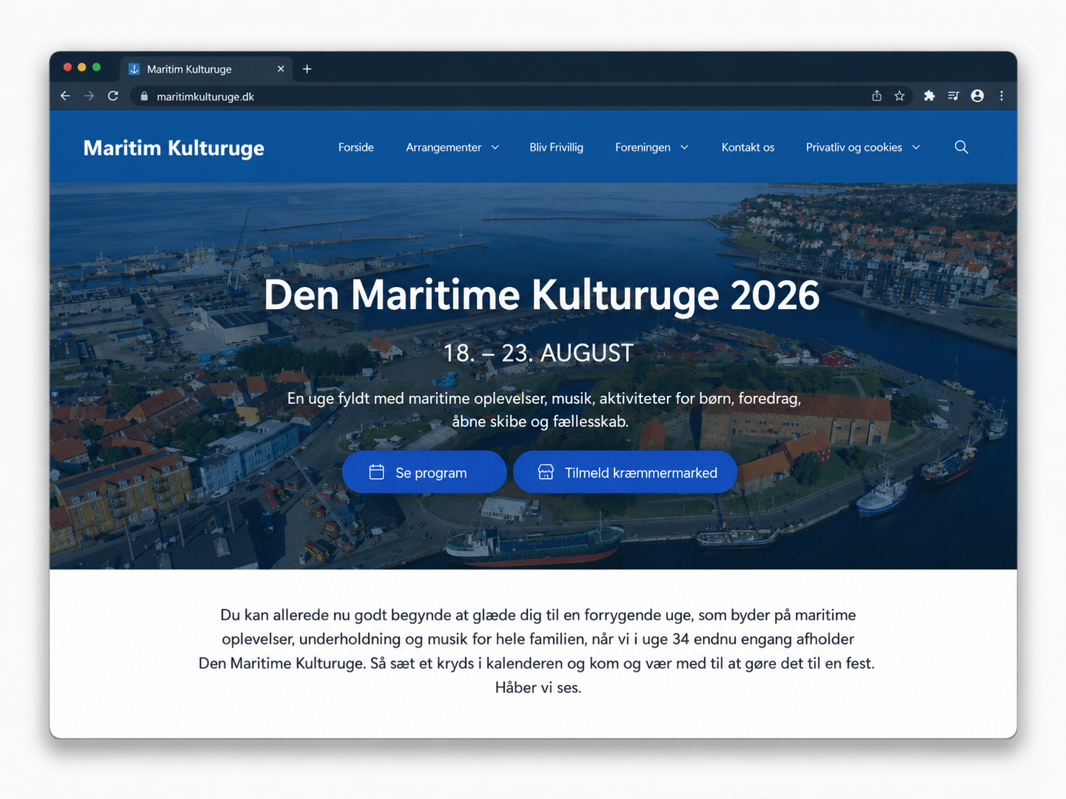Go to Kontakt os page
This screenshot has width=1066, height=799.
coord(748,147)
